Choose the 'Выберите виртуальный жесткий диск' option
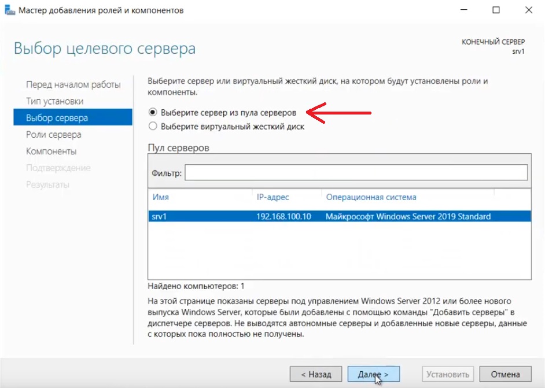The image size is (545, 388). coord(153,126)
